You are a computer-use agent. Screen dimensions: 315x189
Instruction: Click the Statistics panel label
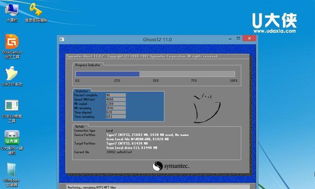tap(82, 91)
